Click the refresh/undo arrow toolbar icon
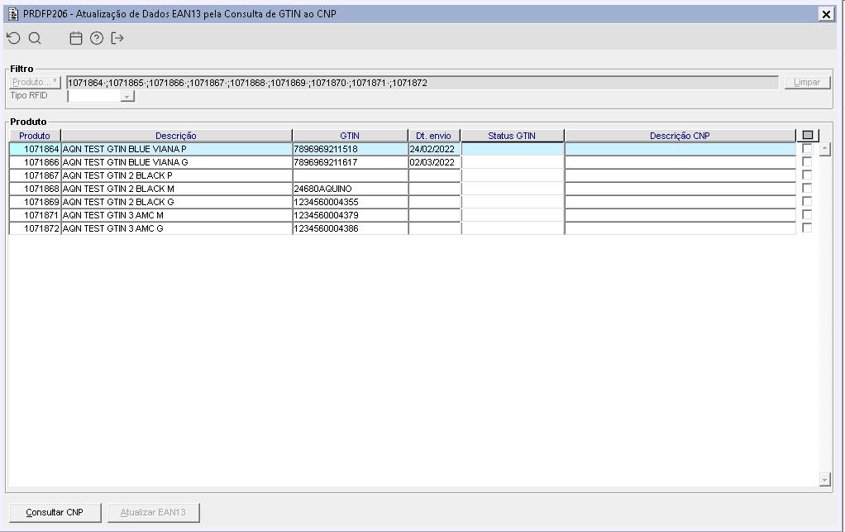845x532 pixels. pos(13,38)
